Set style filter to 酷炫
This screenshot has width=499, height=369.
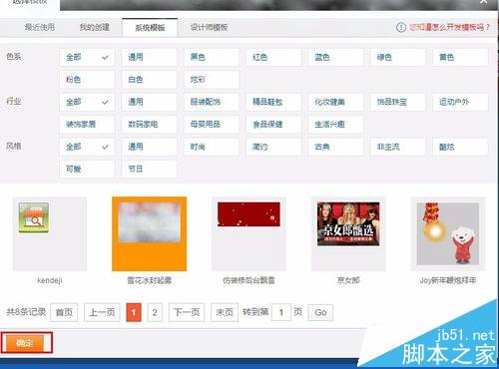[460, 147]
